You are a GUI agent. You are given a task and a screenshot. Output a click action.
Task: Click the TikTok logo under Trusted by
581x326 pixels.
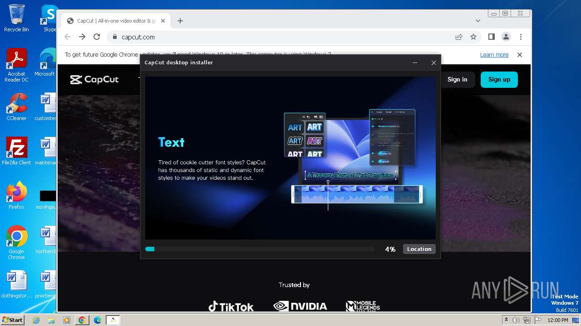(x=231, y=307)
